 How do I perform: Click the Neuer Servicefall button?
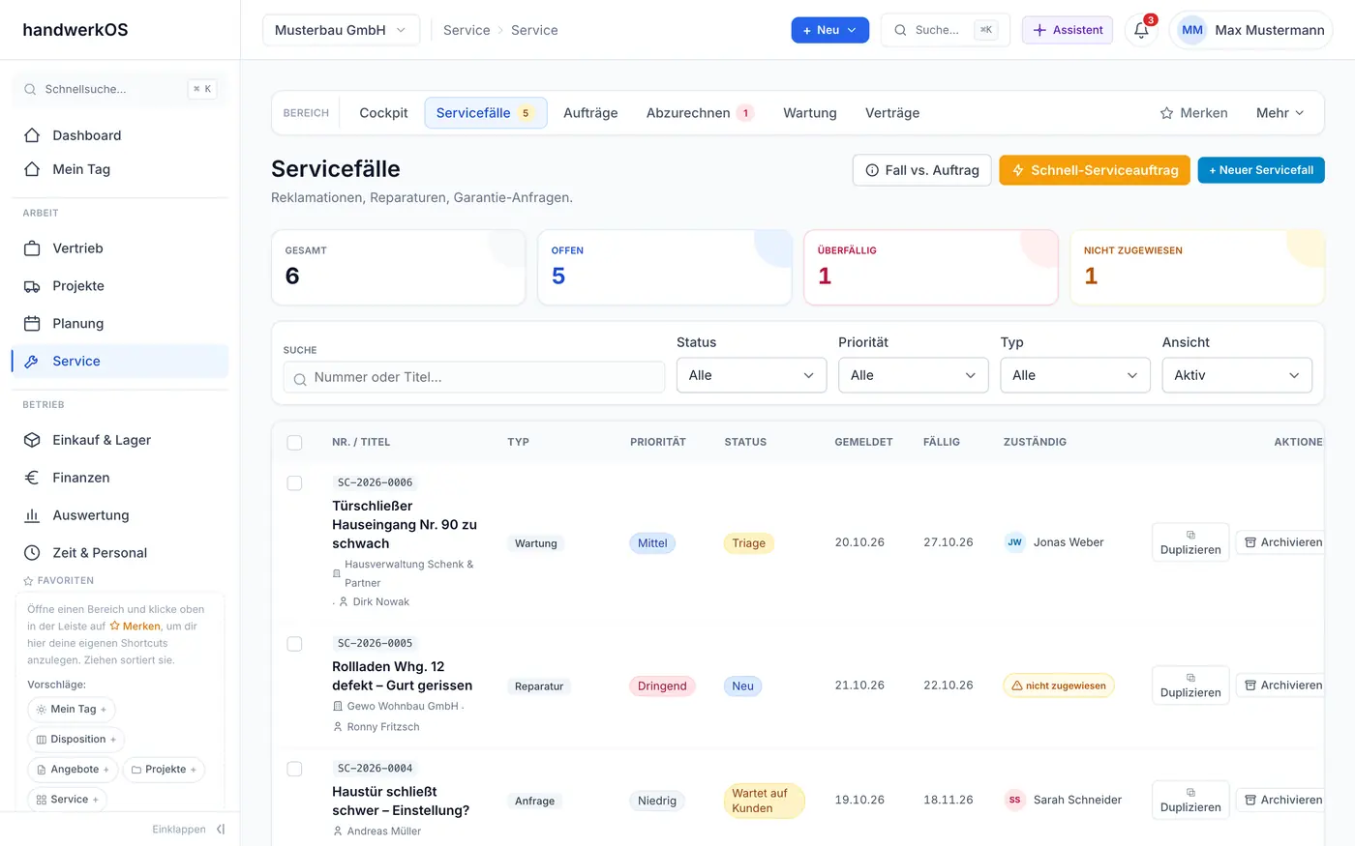pyautogui.click(x=1261, y=170)
